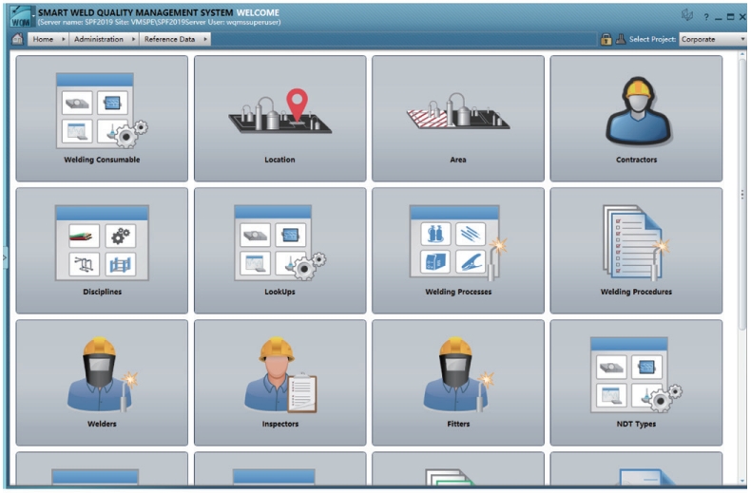Open help with the question mark icon

(x=706, y=17)
